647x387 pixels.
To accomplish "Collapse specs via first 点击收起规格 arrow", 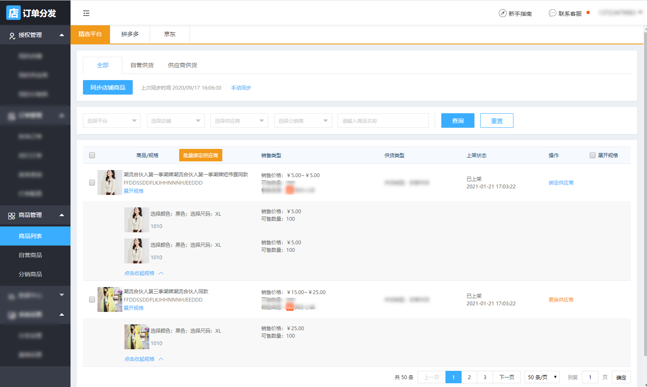I will (161, 273).
